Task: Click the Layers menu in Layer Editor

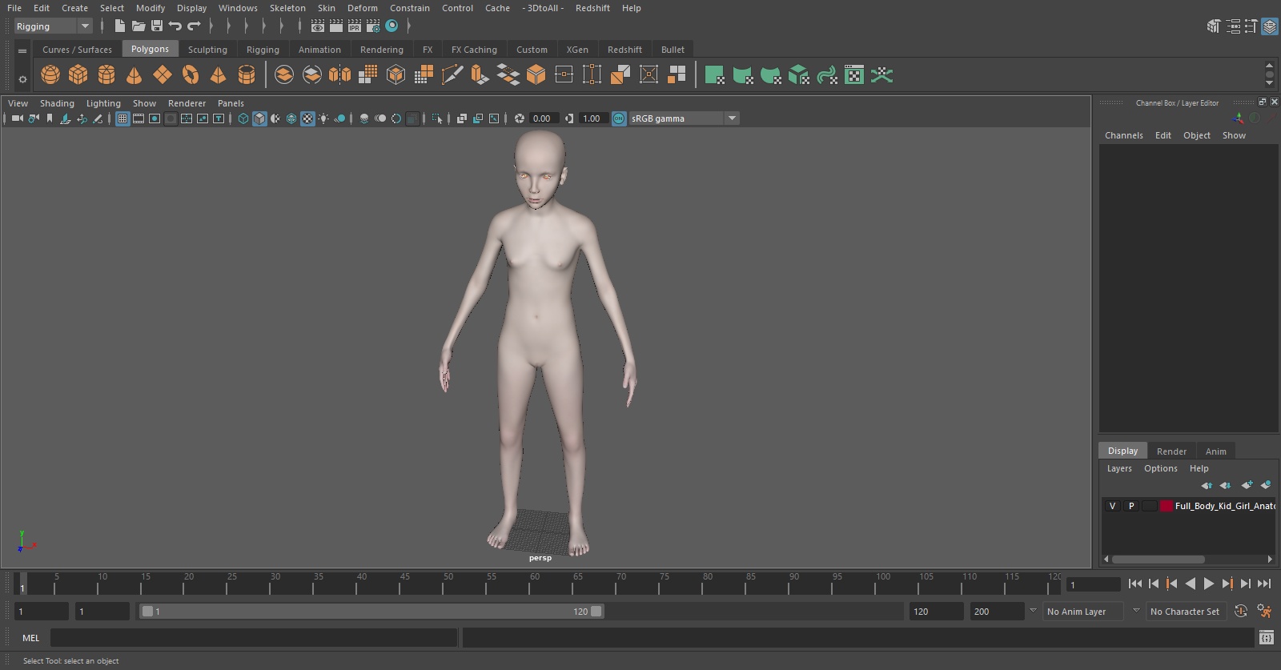Action: click(x=1119, y=468)
